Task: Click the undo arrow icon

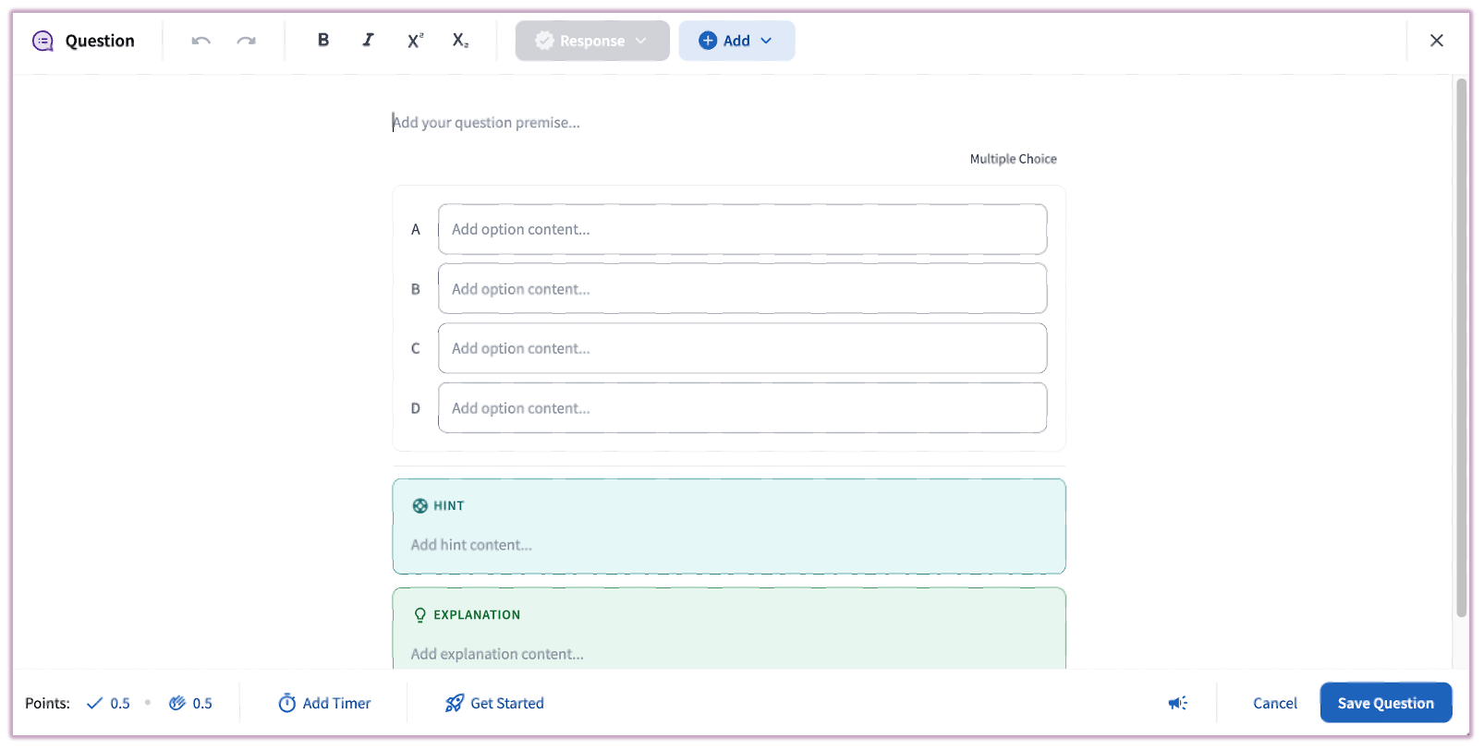Action: [x=201, y=40]
